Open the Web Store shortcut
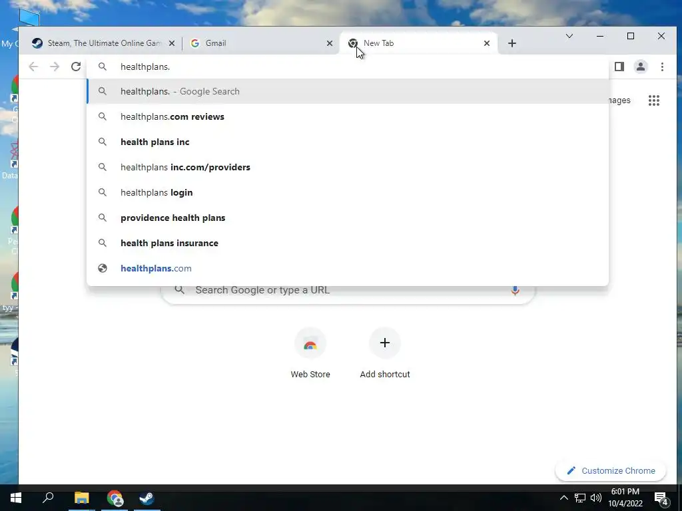682x511 pixels. (310, 353)
